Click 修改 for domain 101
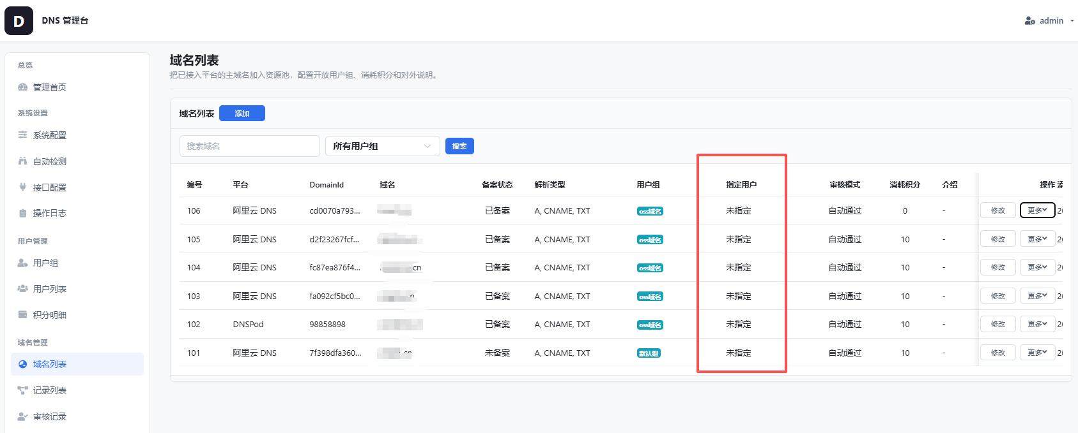Viewport: 1078px width, 433px height. 998,353
